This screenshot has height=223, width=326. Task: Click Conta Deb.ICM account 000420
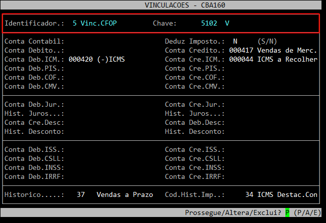[x=81, y=59]
